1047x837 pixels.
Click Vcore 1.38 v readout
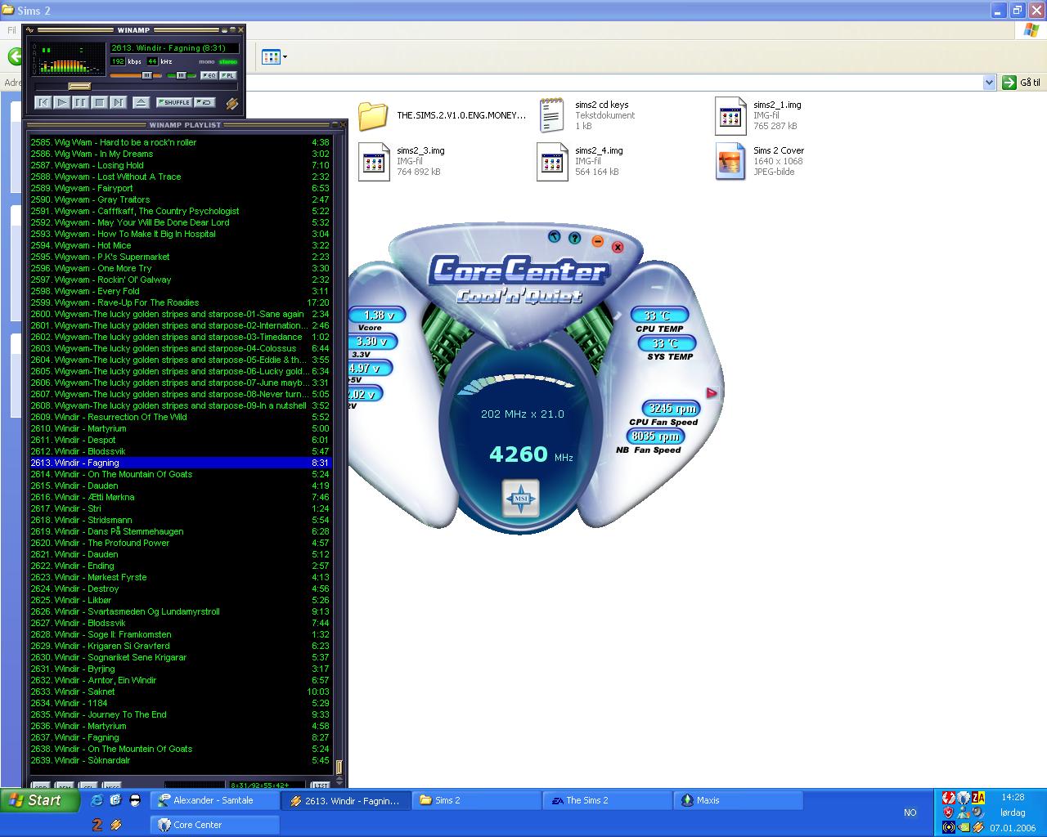(377, 315)
